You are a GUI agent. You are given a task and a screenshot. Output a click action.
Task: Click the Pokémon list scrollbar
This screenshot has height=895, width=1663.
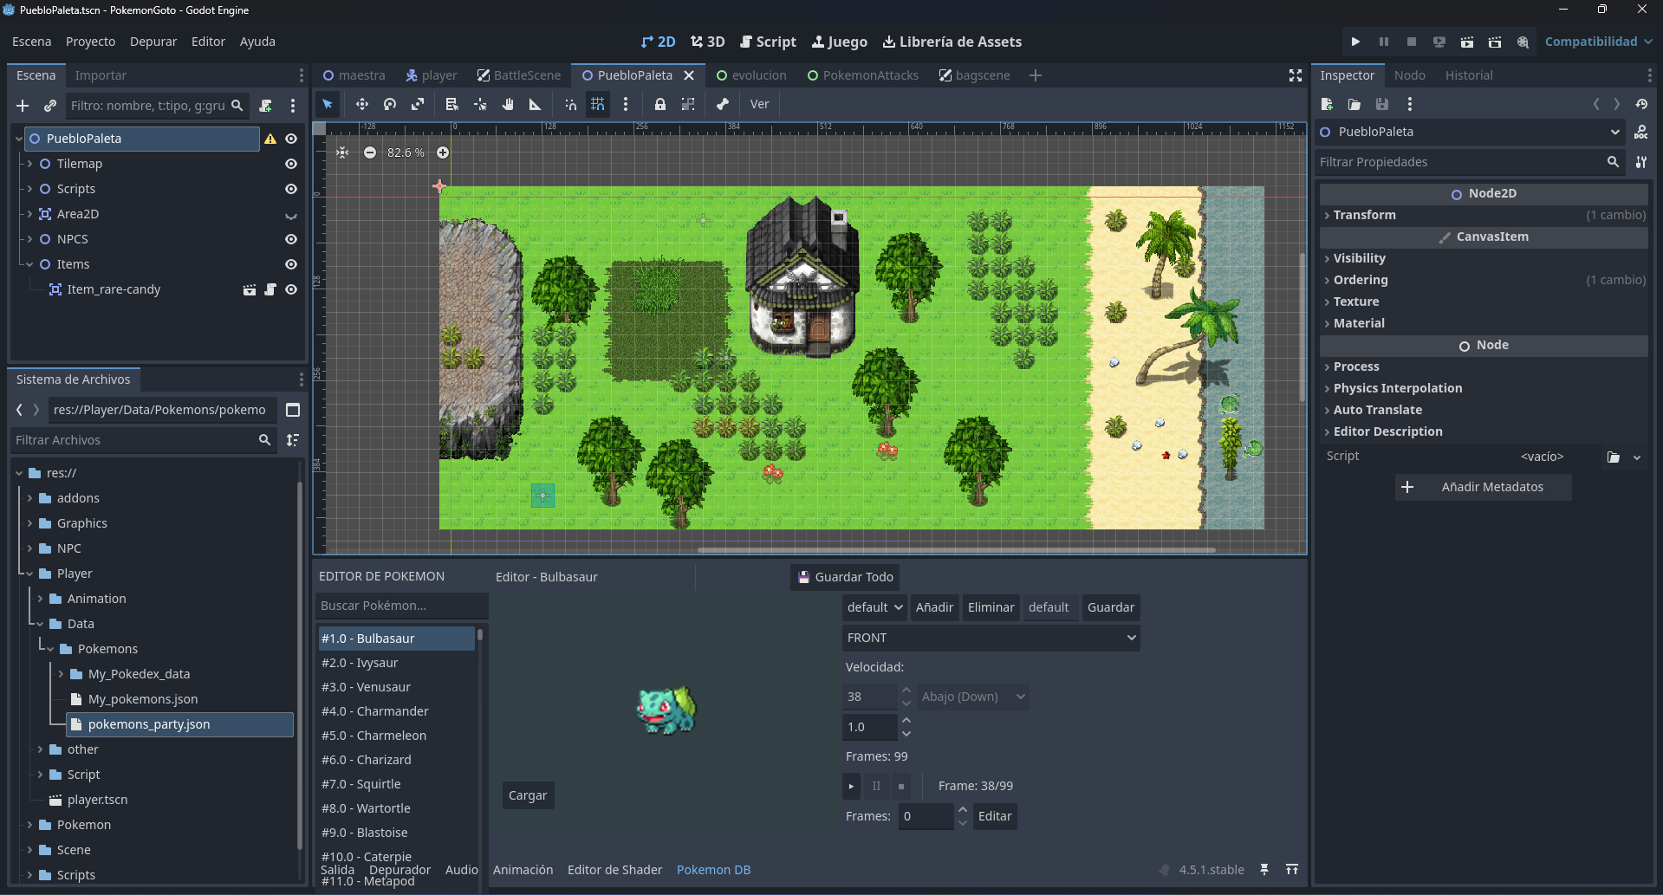[480, 635]
